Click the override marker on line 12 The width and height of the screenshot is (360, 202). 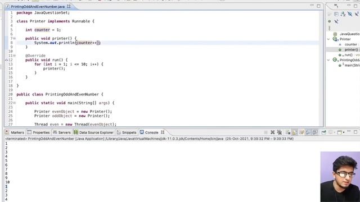click(6, 60)
